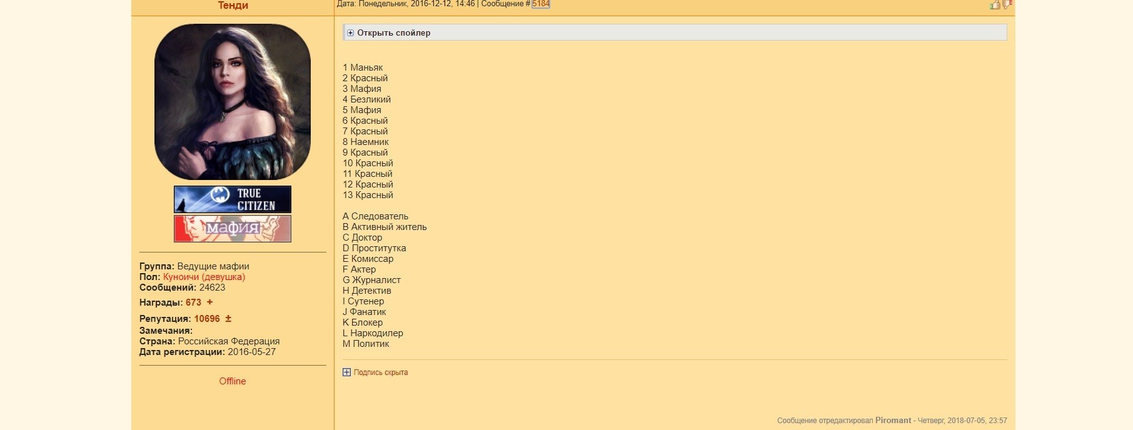The width and height of the screenshot is (1133, 430).
Task: Click the Piromant editor name
Action: pyautogui.click(x=893, y=421)
